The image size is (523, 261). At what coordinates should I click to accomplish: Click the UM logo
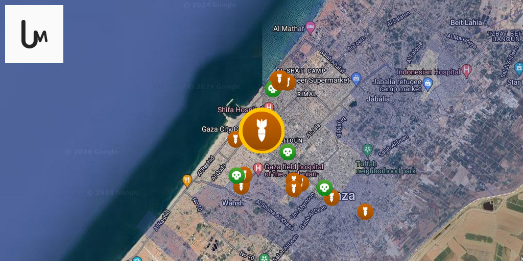[34, 34]
